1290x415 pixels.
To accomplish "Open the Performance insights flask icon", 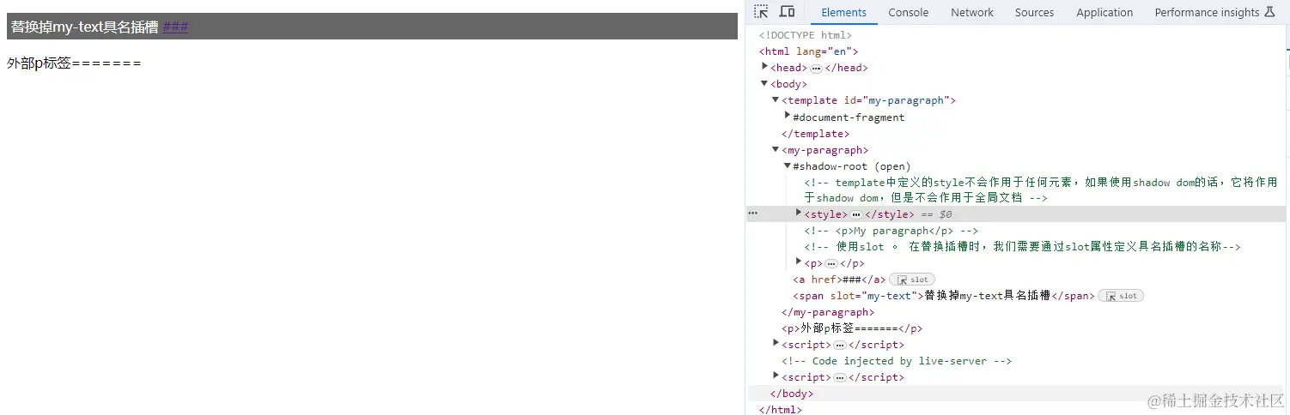I will click(x=1270, y=12).
